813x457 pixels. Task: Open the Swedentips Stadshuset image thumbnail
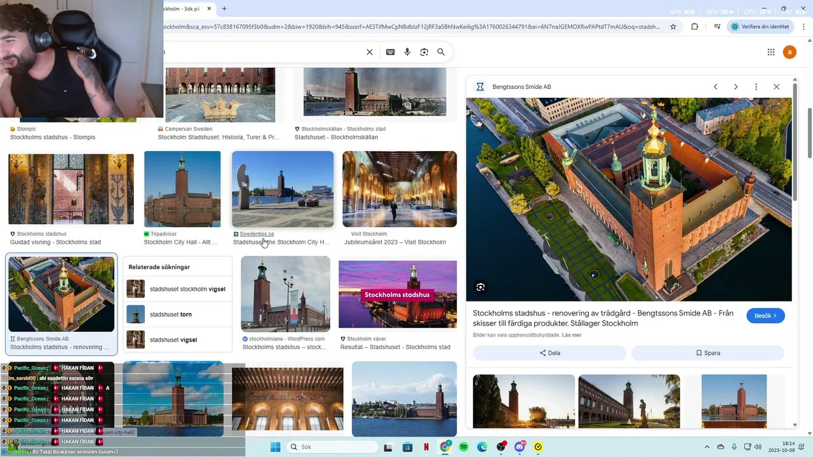[283, 189]
